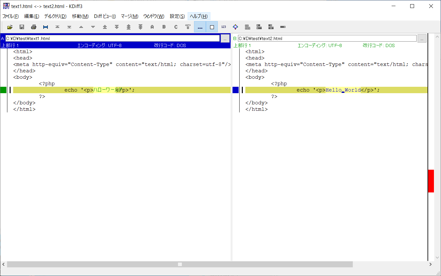Click the red difference marker in overview
Viewport: 441px width, 276px height.
431,181
